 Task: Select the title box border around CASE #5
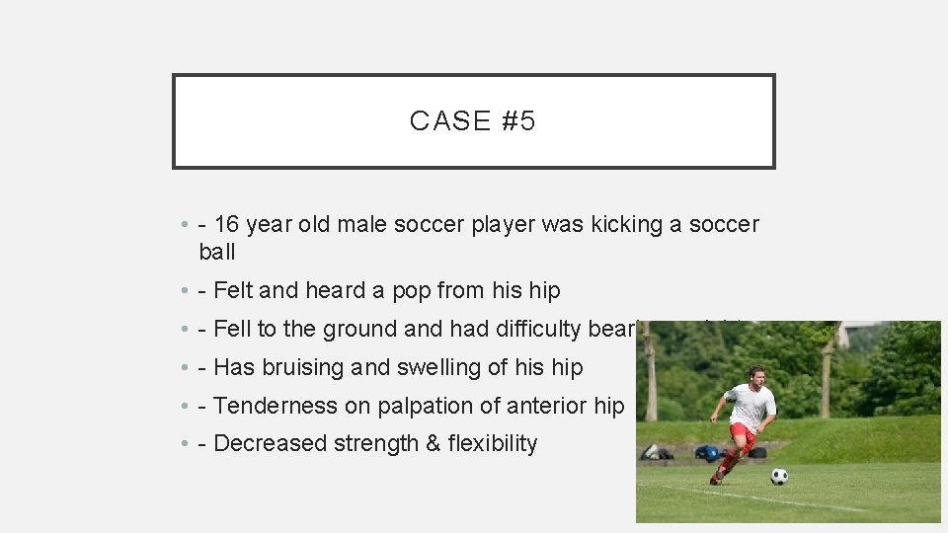(473, 76)
